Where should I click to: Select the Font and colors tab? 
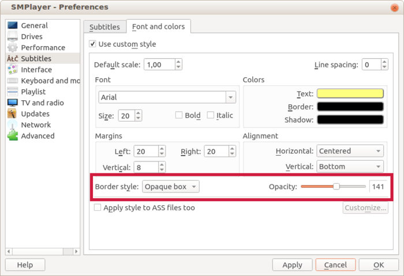coord(159,27)
